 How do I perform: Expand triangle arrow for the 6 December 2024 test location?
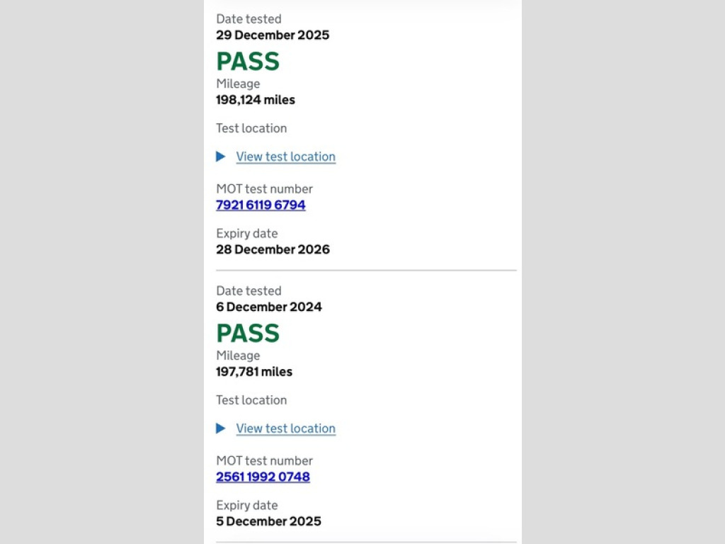221,429
